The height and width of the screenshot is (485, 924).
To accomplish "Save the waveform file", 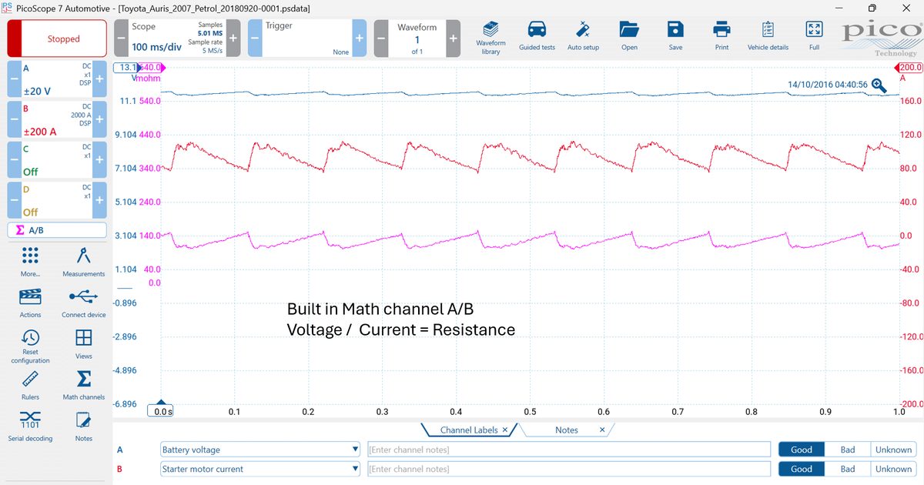I will pyautogui.click(x=675, y=37).
